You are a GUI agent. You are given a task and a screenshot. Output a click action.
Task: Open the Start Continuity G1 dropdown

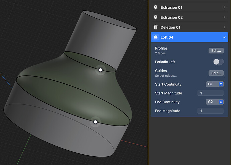215,84
